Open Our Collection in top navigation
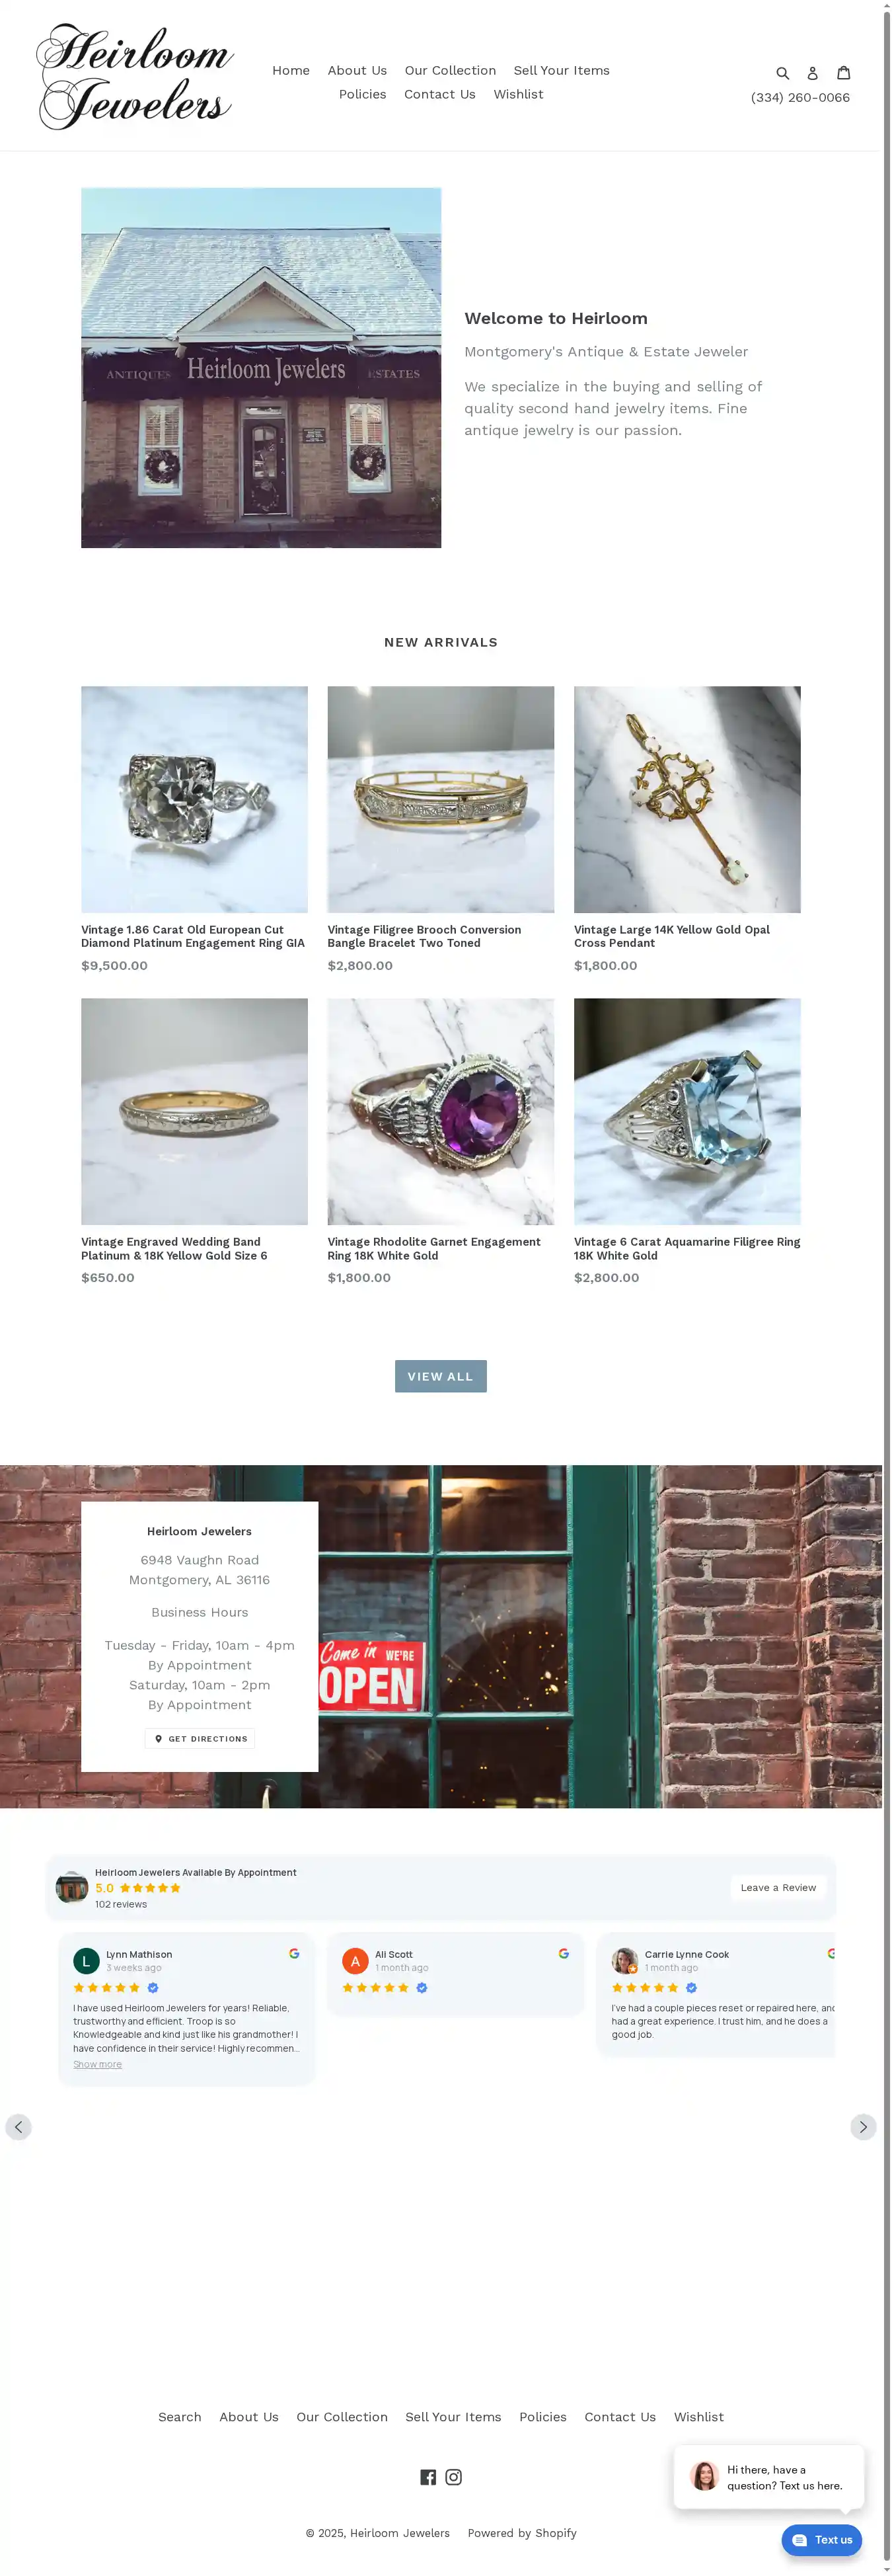This screenshot has width=892, height=2576. tap(449, 70)
